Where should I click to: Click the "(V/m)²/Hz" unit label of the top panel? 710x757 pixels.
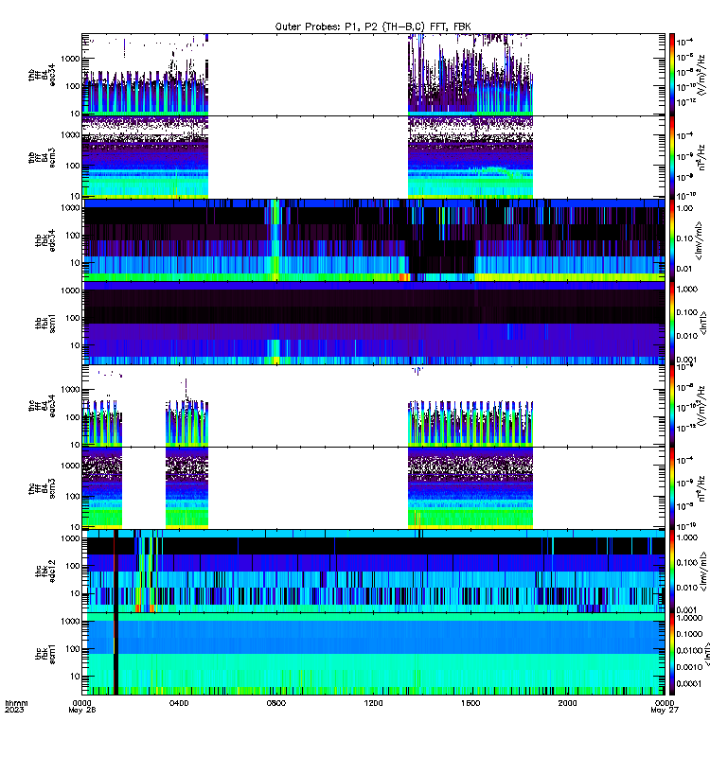coord(701,75)
